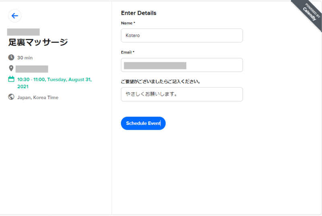Click the blue back arrow button
The height and width of the screenshot is (216, 322).
(15, 16)
